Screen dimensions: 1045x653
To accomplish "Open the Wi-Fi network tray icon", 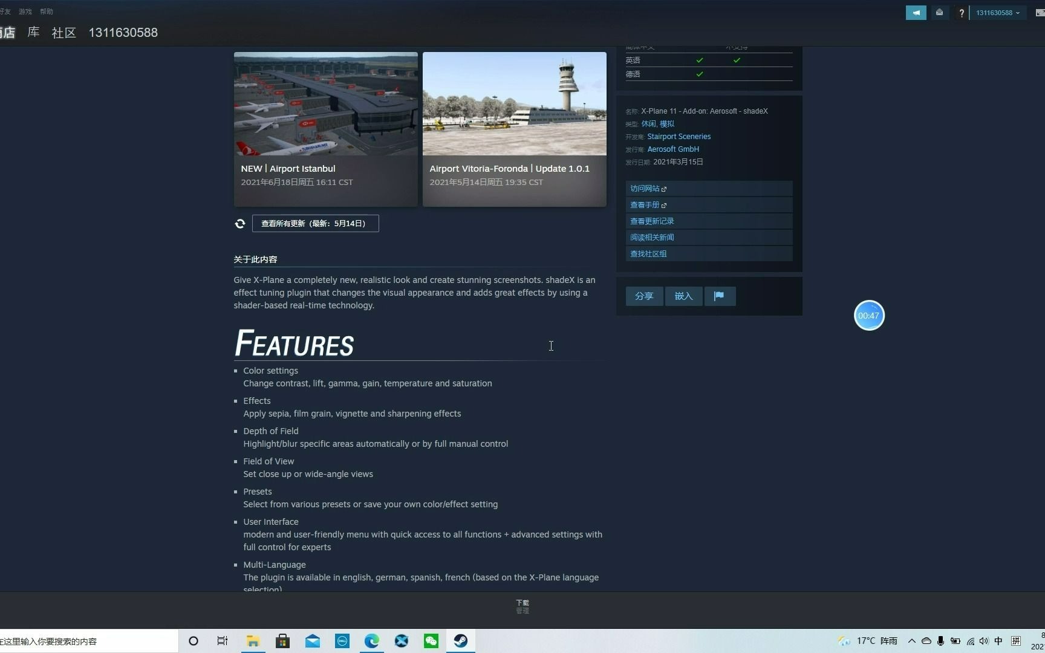I will [x=971, y=641].
